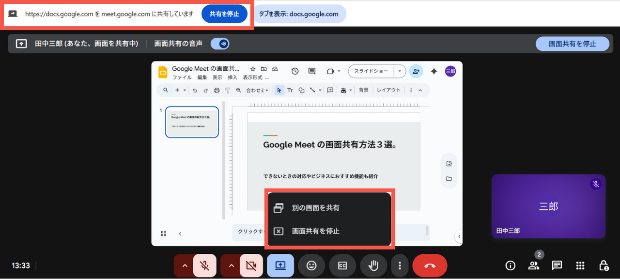Expand video settings arrow beside camera

click(x=231, y=265)
